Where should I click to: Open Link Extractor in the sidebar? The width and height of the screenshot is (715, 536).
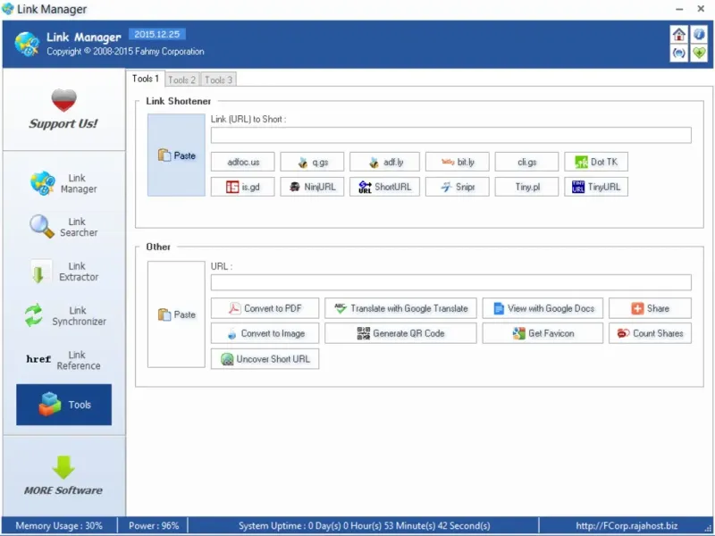[63, 272]
